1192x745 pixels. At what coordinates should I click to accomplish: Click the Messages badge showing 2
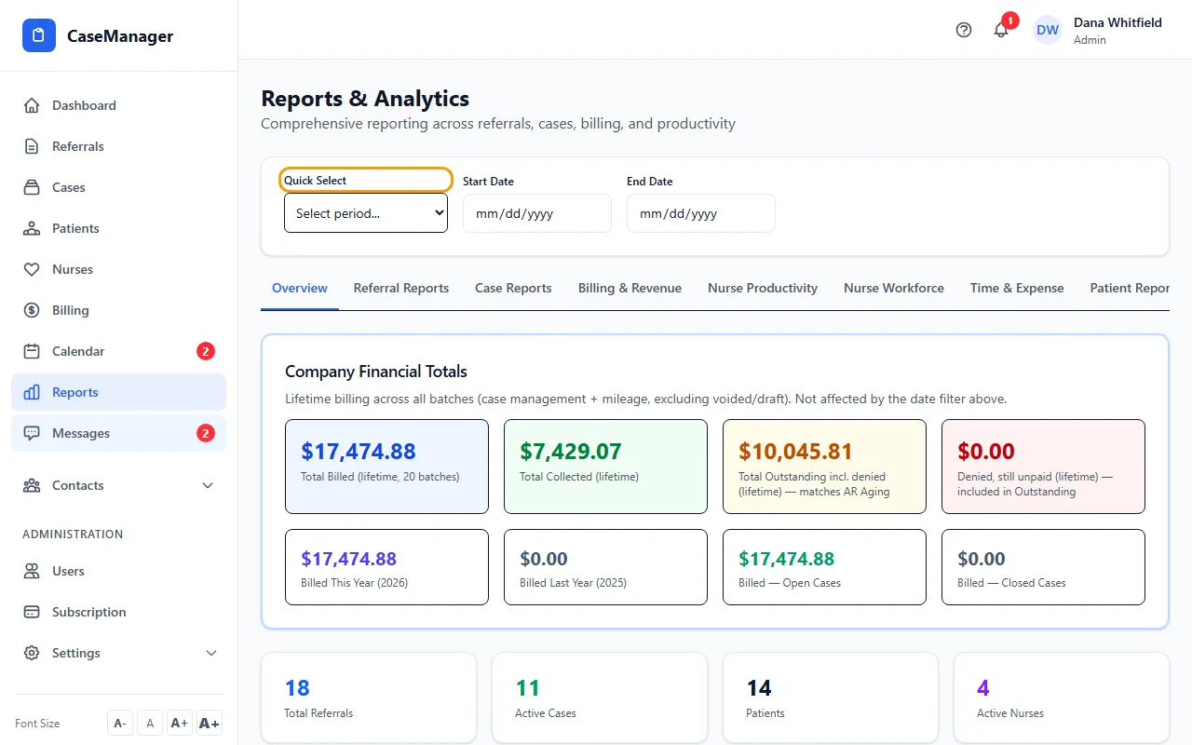click(206, 433)
